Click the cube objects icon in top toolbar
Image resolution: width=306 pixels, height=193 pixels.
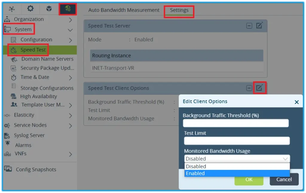click(49, 9)
